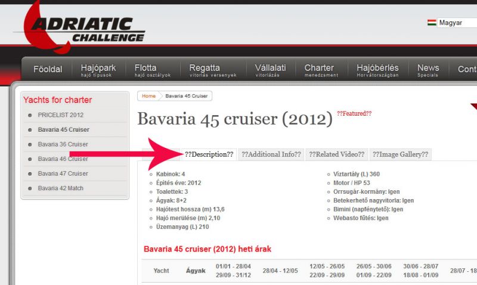Viewport: 477px width, 285px height.
Task: Click the Bavaria 45 cruiser (2012) heading
Action: point(235,119)
